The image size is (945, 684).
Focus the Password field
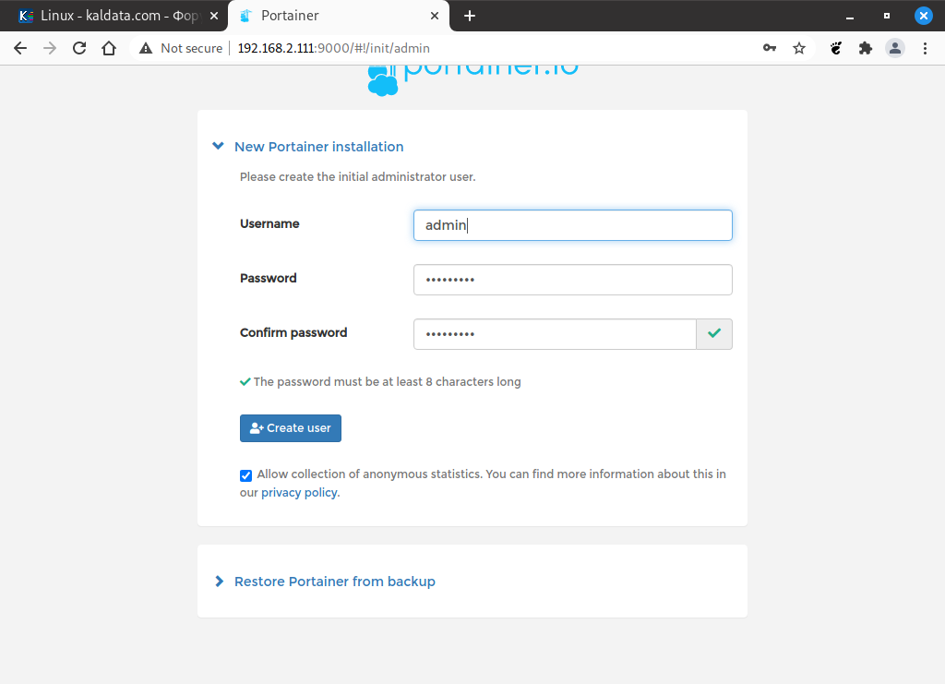click(x=572, y=280)
